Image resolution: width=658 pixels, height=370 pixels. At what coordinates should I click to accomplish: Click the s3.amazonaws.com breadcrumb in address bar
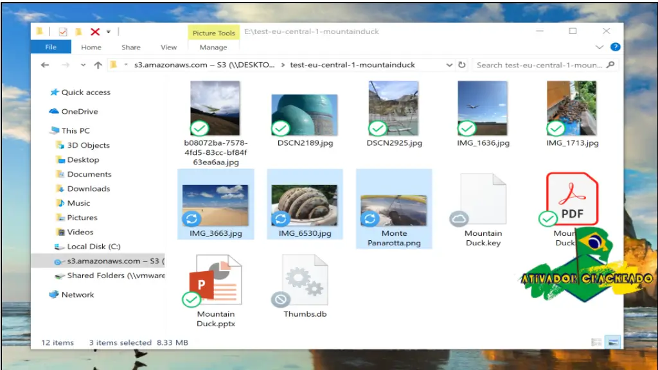click(x=204, y=65)
